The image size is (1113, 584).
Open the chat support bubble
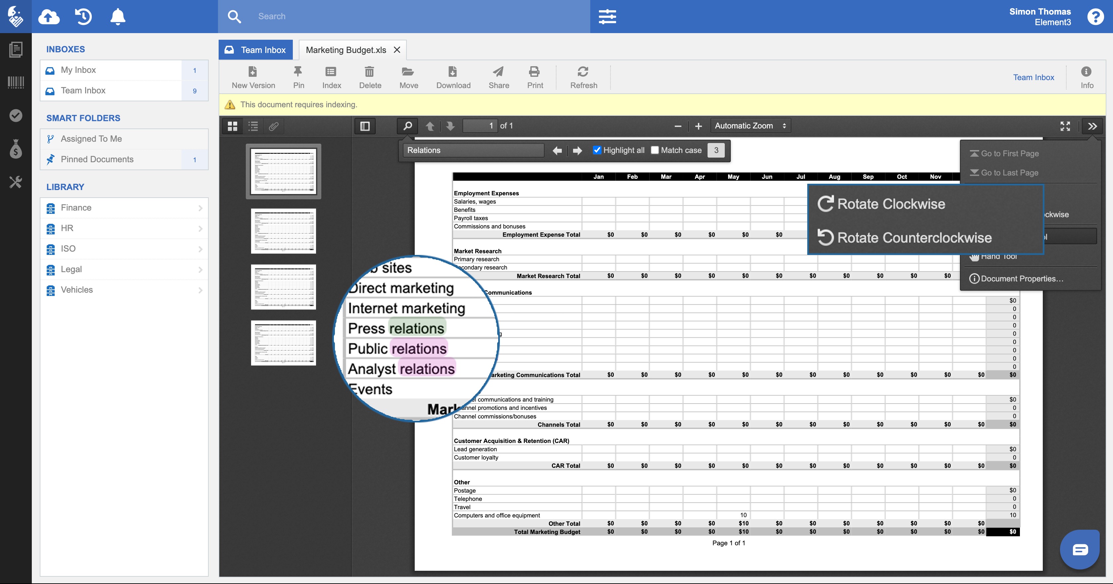1080,550
